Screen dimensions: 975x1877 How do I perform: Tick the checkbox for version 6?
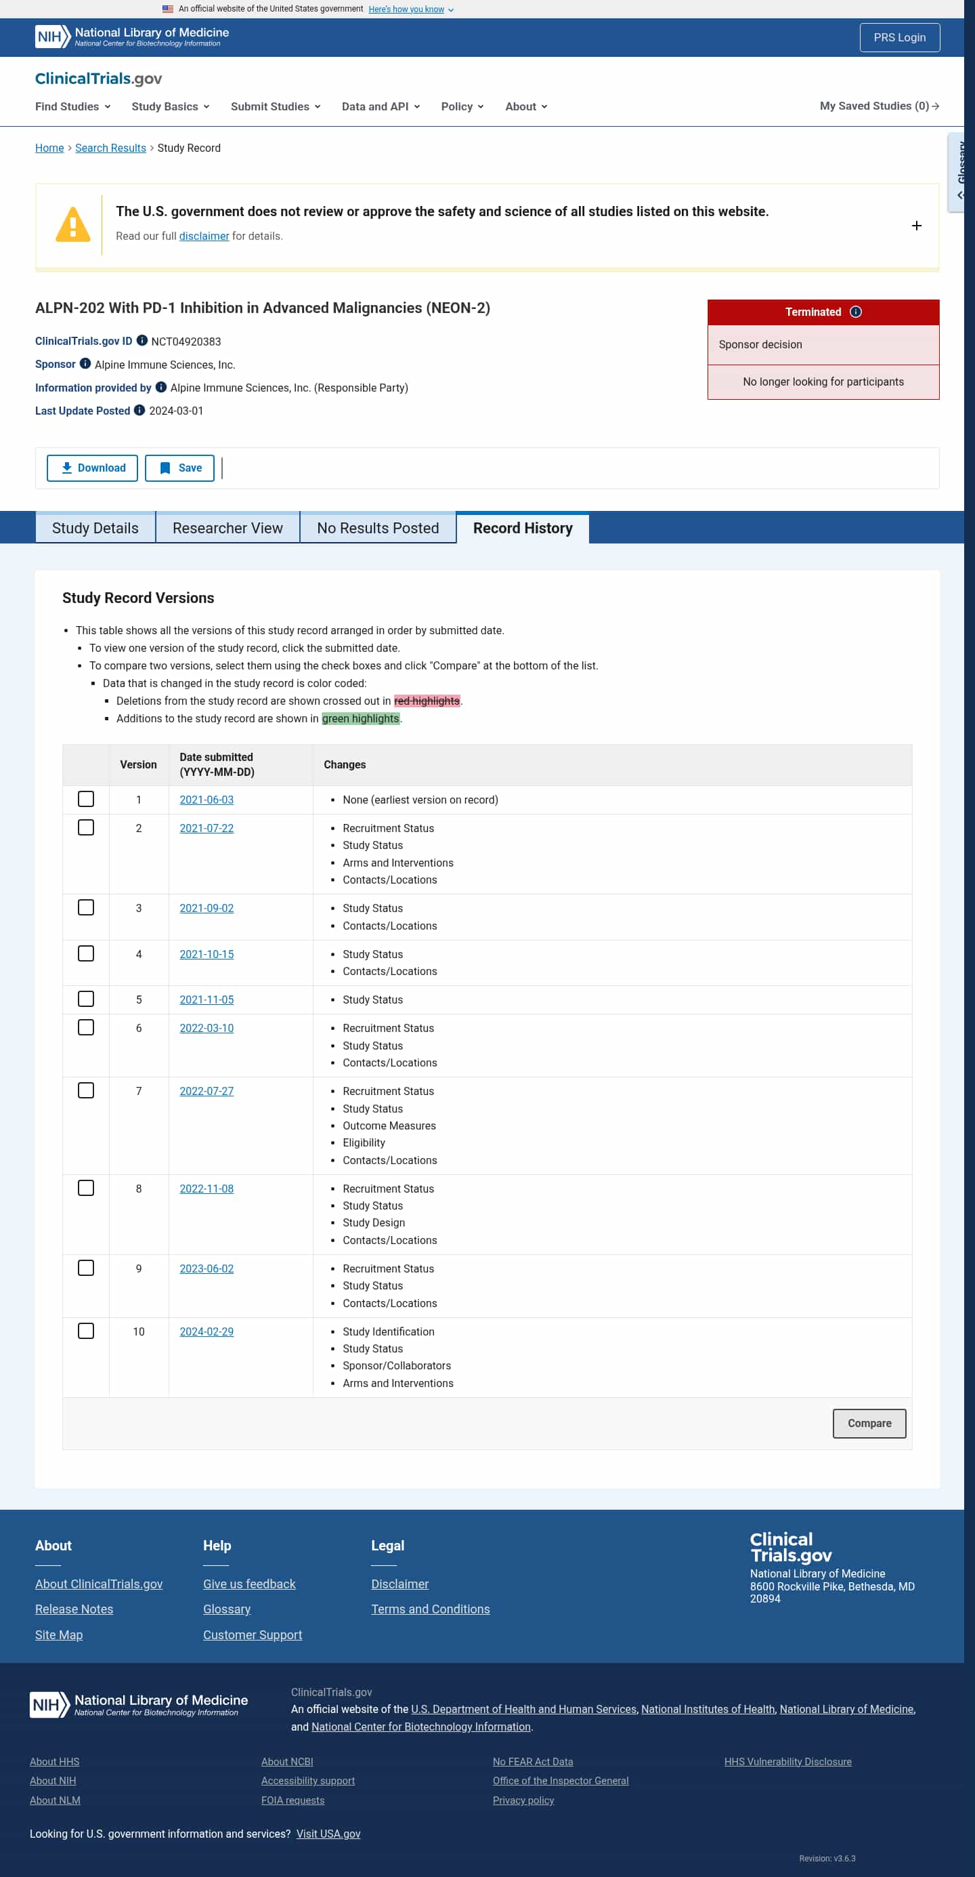pos(86,1027)
